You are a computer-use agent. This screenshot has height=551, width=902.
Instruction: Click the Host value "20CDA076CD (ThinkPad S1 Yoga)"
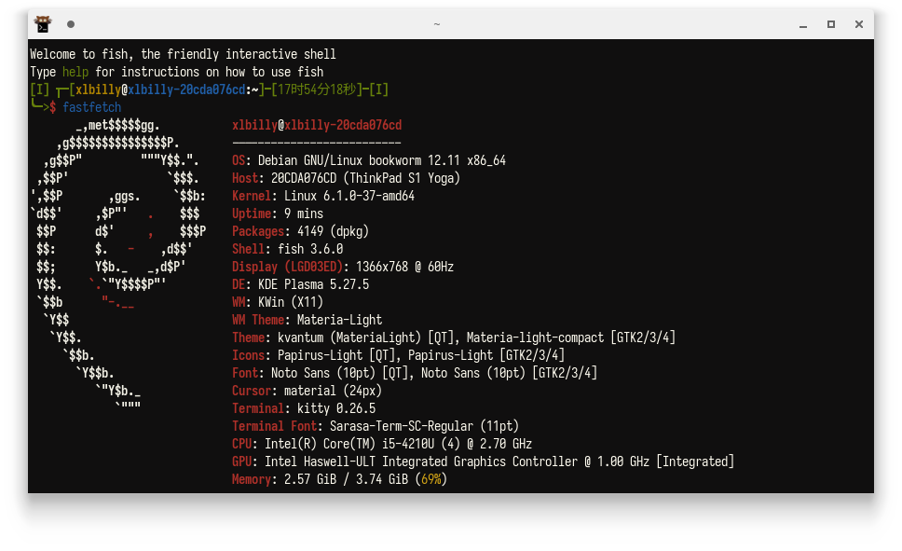(366, 178)
